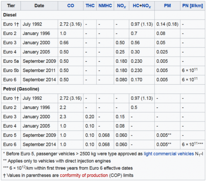
Task: Select the Diesel Euro 1 PM 0.14 (0.18) cell
Action: click(167, 24)
